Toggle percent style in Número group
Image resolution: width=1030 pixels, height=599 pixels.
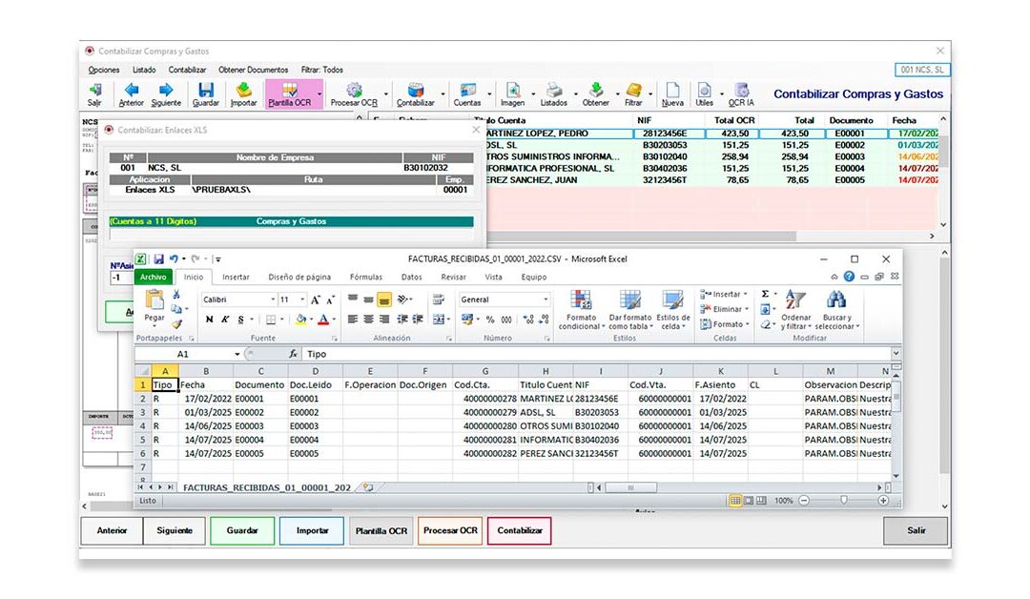point(490,320)
